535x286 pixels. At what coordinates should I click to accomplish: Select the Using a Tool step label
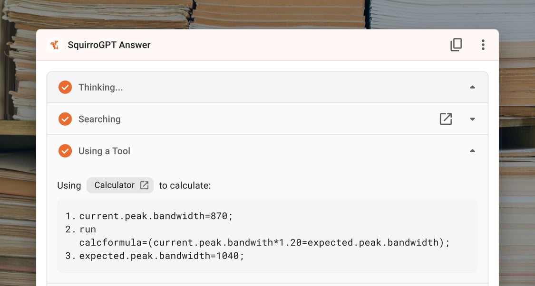(104, 151)
